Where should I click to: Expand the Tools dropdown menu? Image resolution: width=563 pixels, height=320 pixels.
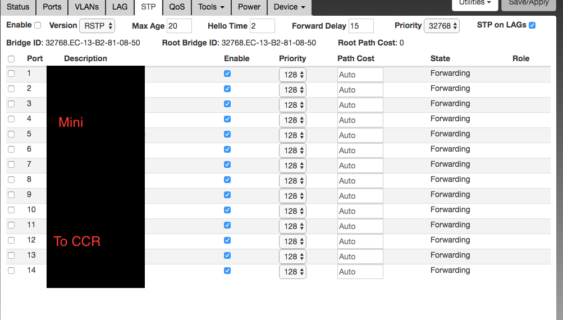(212, 7)
